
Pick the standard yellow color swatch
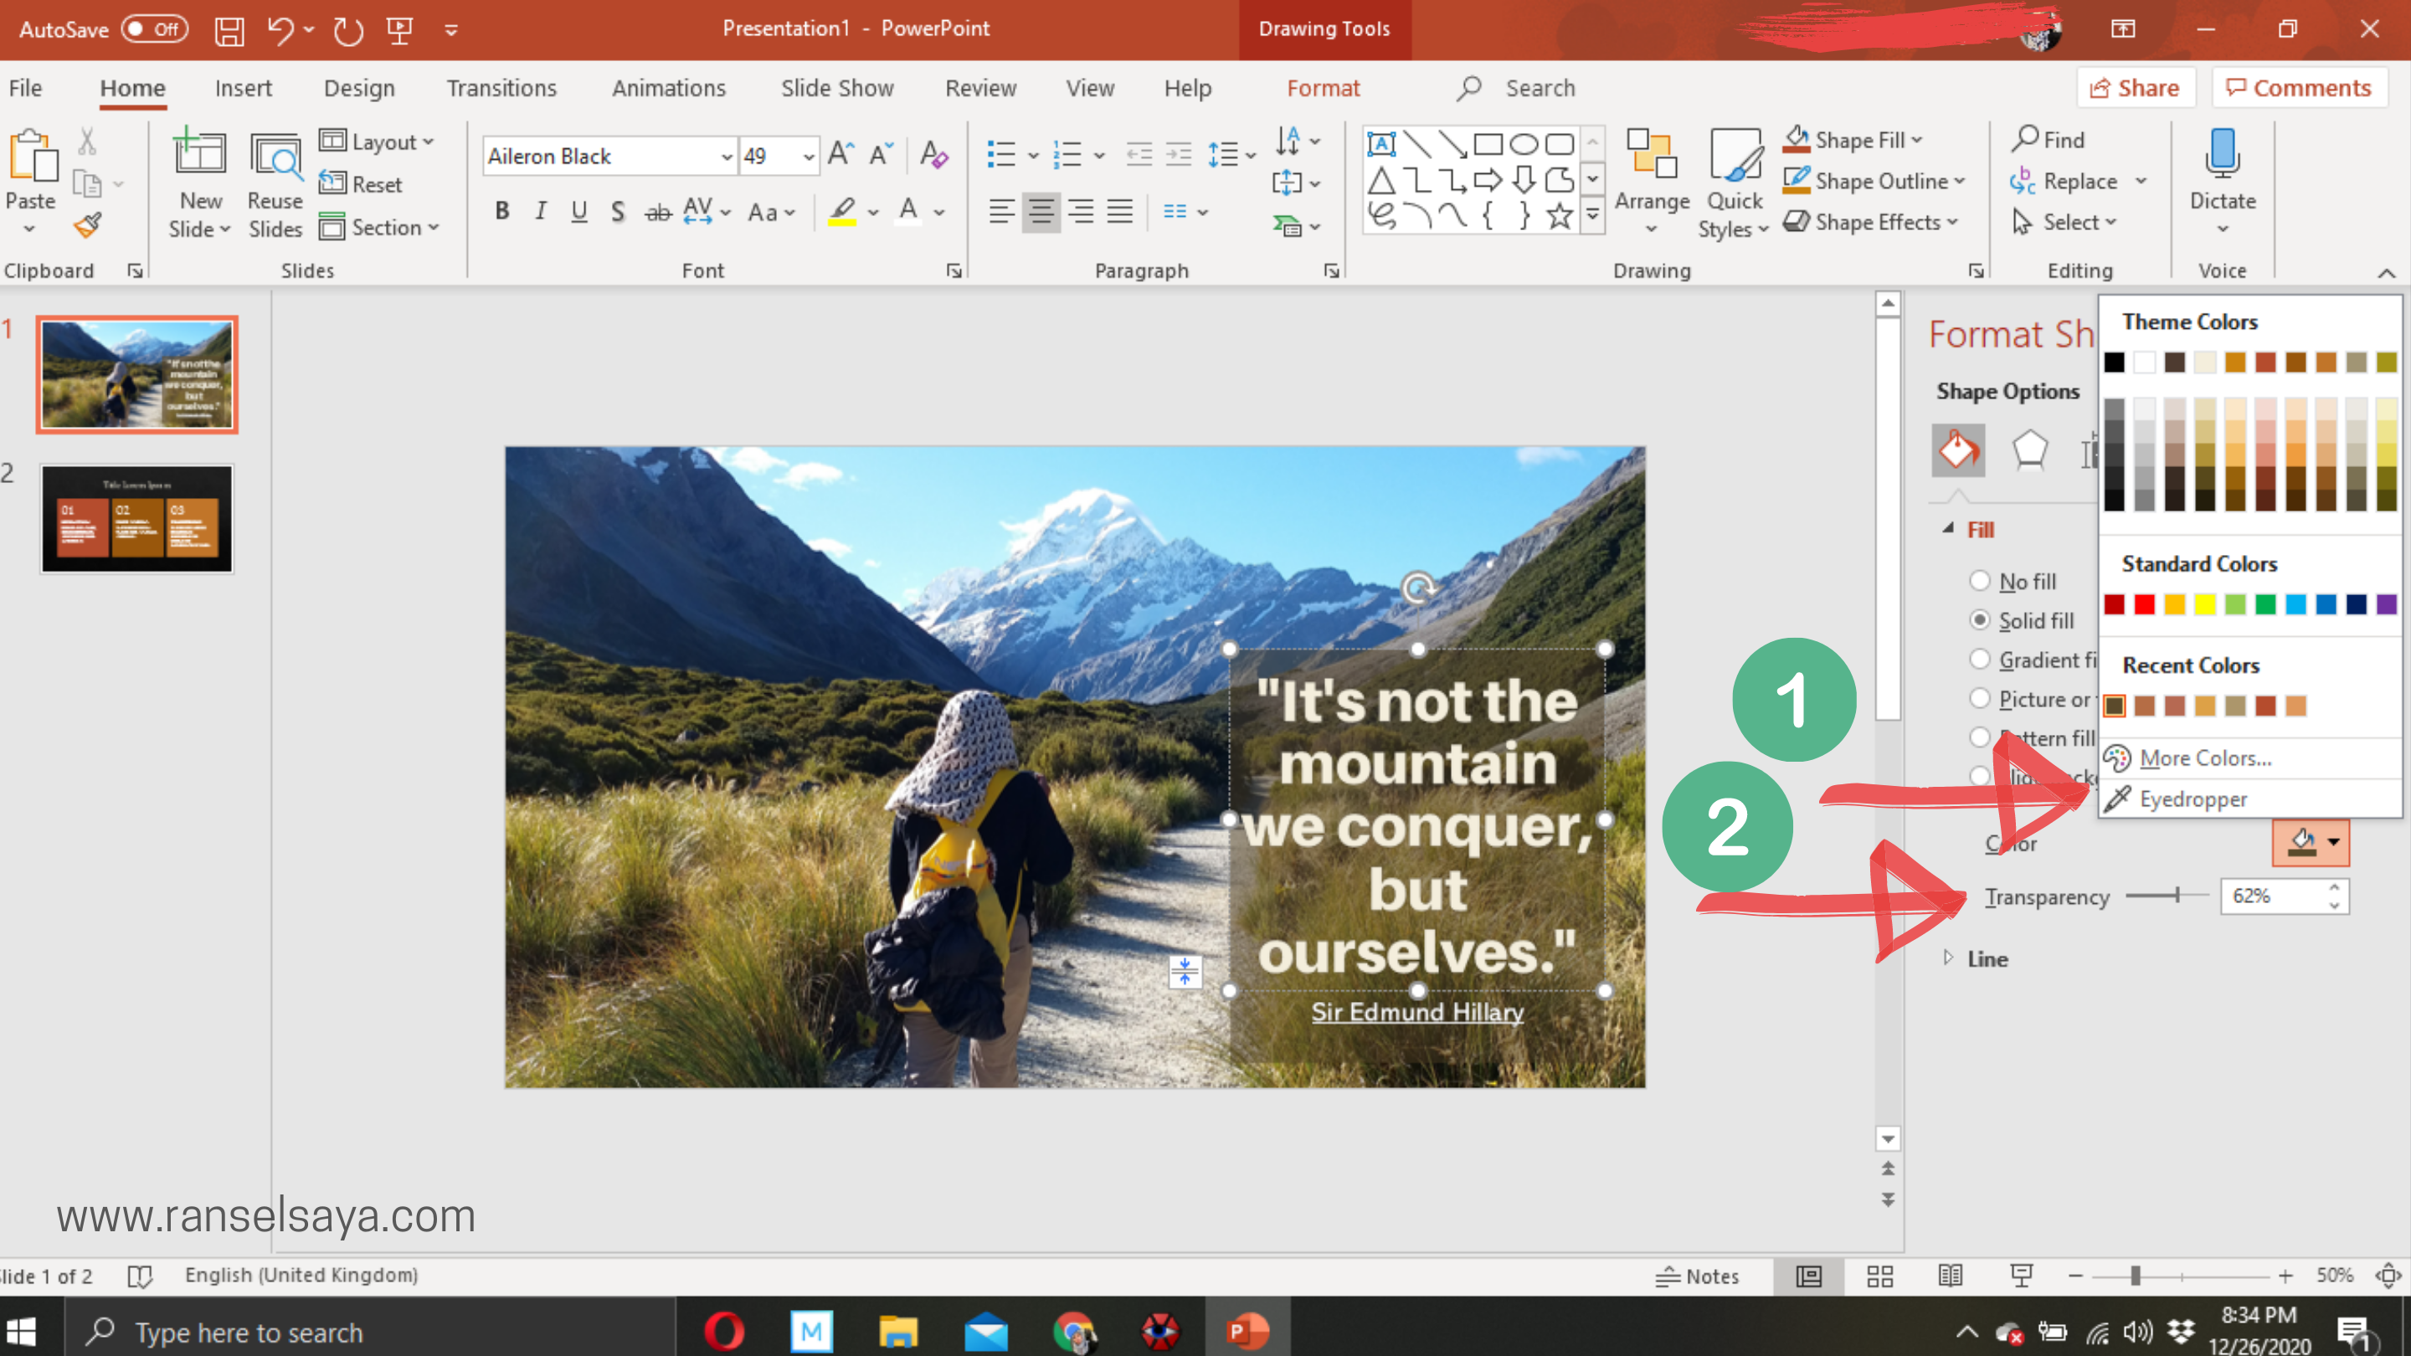pyautogui.click(x=2205, y=604)
